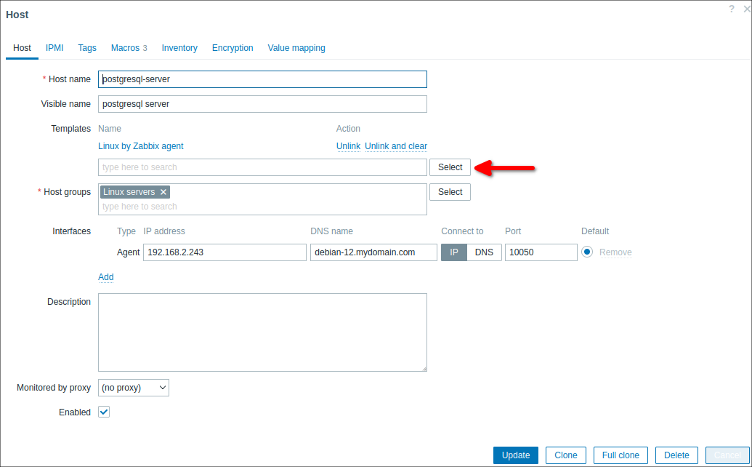This screenshot has width=752, height=467.
Task: Add a new interface using the Add link
Action: (x=105, y=276)
